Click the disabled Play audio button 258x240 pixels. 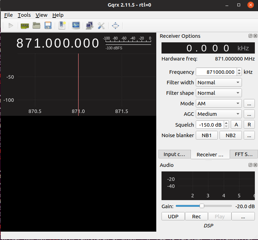[x=220, y=216]
